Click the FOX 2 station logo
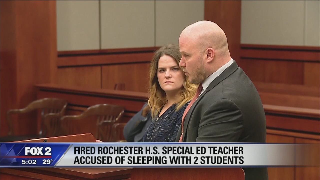This screenshot has height=180, width=320. (x=38, y=151)
